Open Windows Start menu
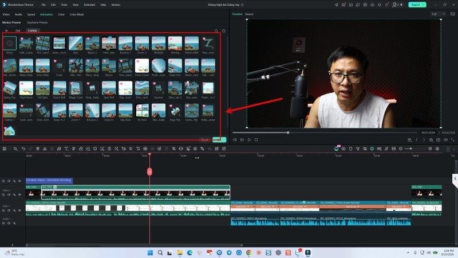Image resolution: width=458 pixels, height=258 pixels. point(150,253)
